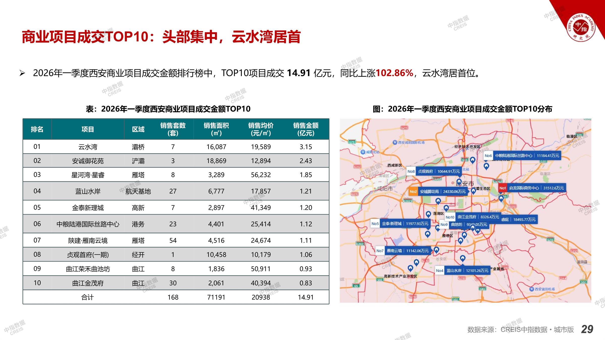Click the house pin below No1 label
Viewport: 605px width, 340px height.
click(501, 198)
